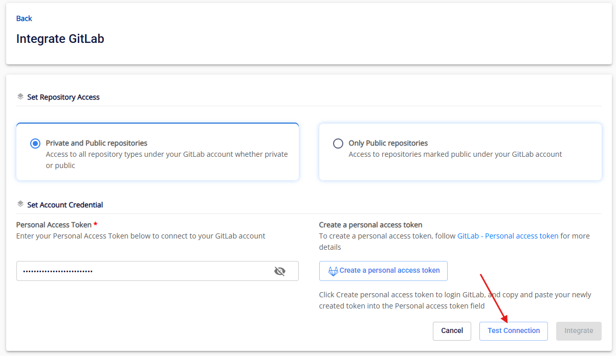
Task: Click the Personal Access Token field label
Action: click(54, 225)
